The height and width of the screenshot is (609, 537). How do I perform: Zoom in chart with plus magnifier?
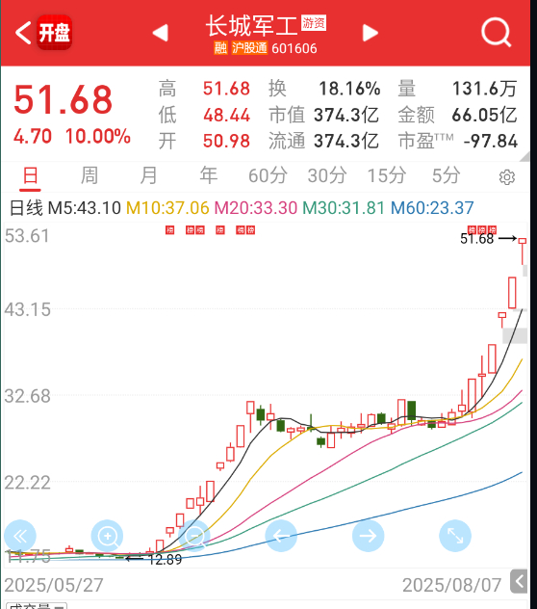pyautogui.click(x=107, y=536)
